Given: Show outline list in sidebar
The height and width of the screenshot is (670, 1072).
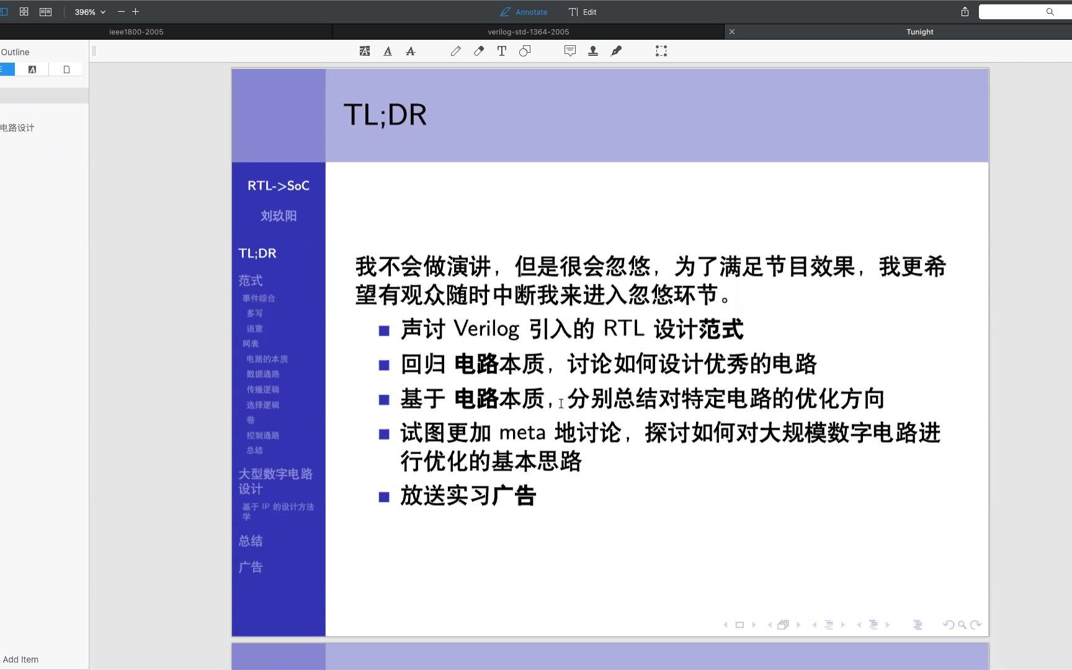Looking at the screenshot, I should [6, 69].
